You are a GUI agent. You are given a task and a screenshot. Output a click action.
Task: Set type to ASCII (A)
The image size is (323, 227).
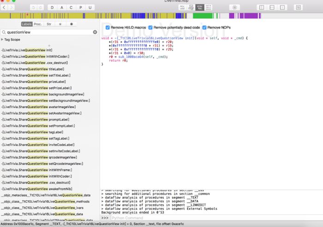click(x=61, y=8)
